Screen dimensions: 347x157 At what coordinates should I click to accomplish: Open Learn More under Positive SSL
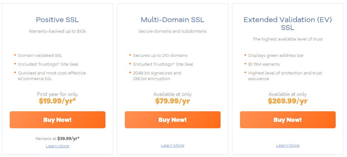[57, 146]
